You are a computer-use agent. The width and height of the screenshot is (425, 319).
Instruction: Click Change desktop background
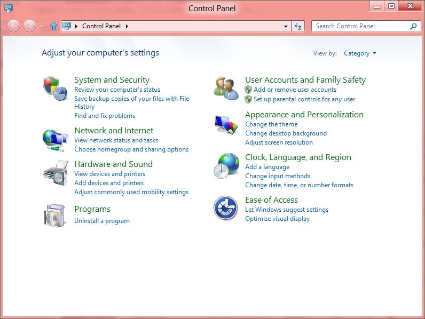click(286, 133)
